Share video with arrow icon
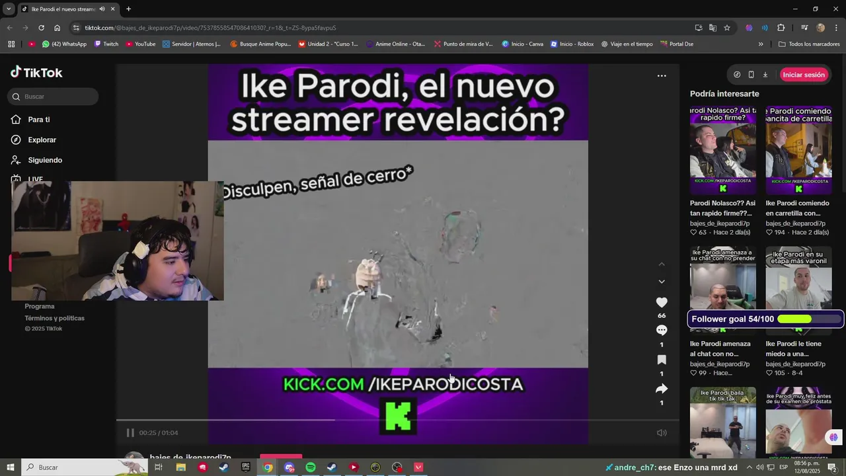The width and height of the screenshot is (846, 476). coord(662,389)
